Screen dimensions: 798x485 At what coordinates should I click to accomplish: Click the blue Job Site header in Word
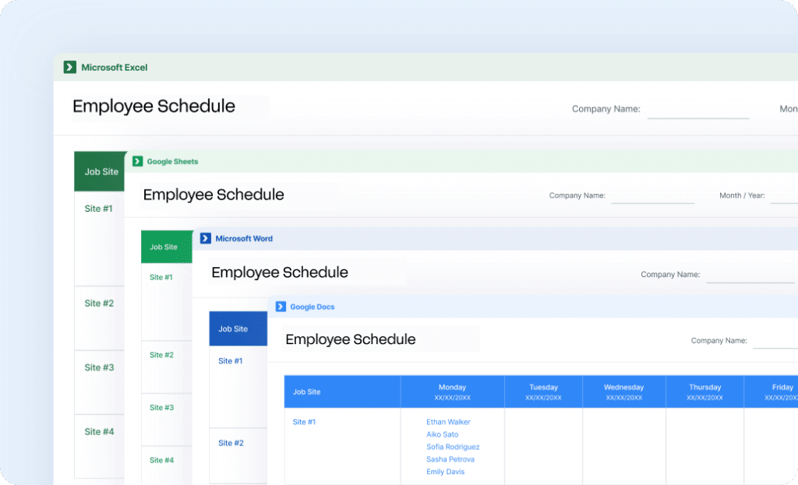click(x=238, y=329)
